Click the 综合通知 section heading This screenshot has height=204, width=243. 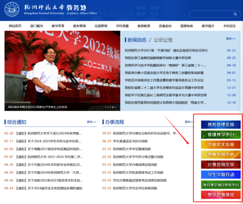[x=17, y=122]
